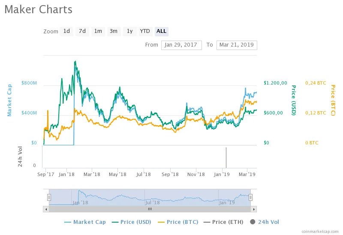Viewport: 343px width, 235px height.
Task: Edit the From date field
Action: click(x=181, y=45)
